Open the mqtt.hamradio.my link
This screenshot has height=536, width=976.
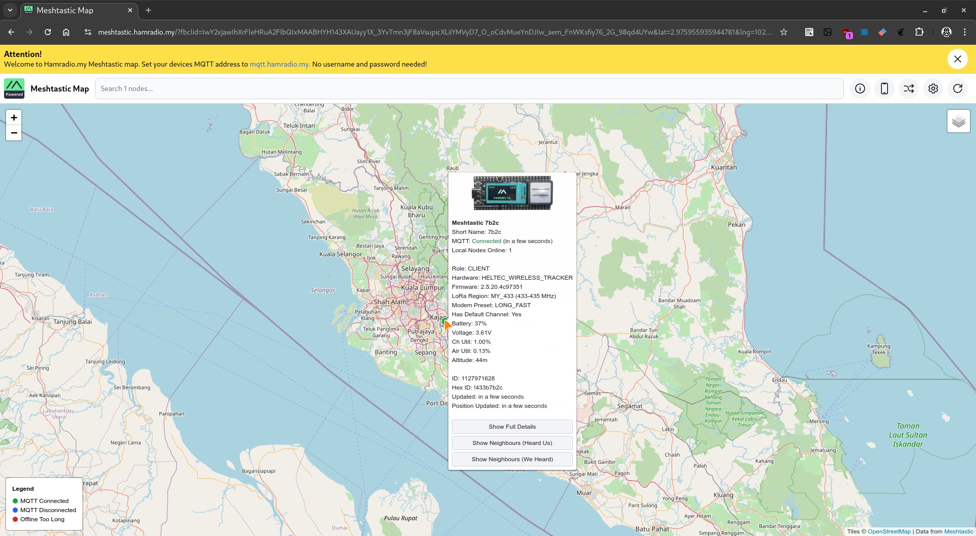coord(280,64)
